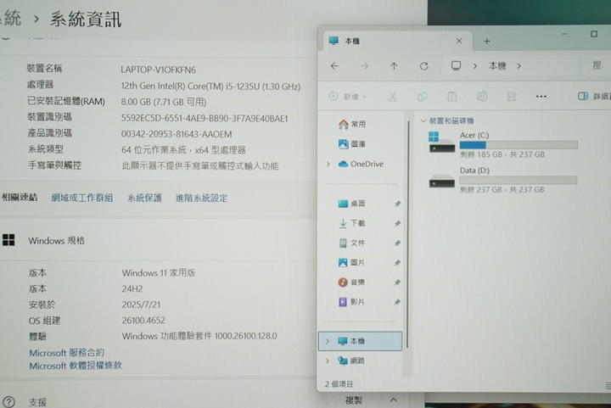
Task: Open the three-dot See more menu
Action: pos(541,97)
